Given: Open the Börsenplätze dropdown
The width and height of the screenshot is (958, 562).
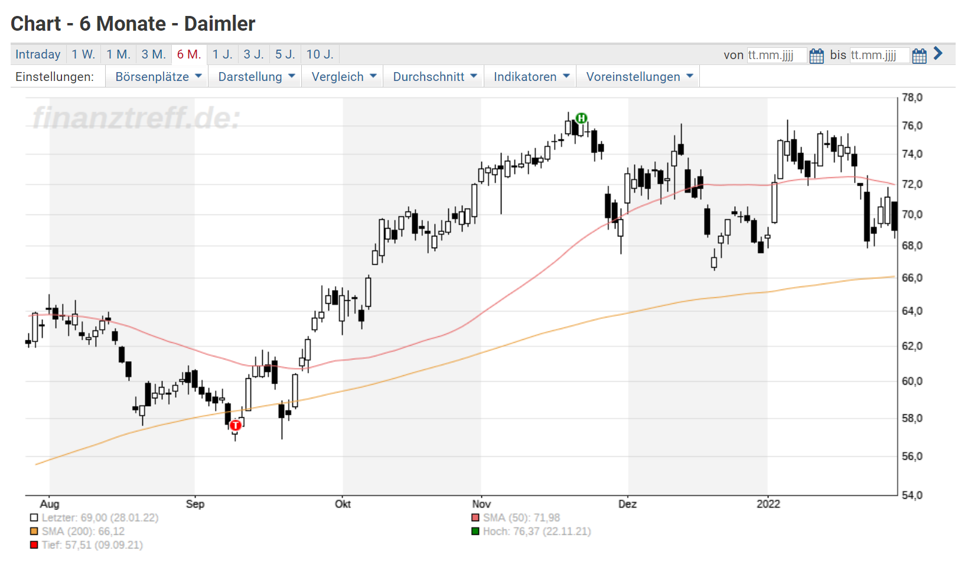Looking at the screenshot, I should (x=157, y=77).
